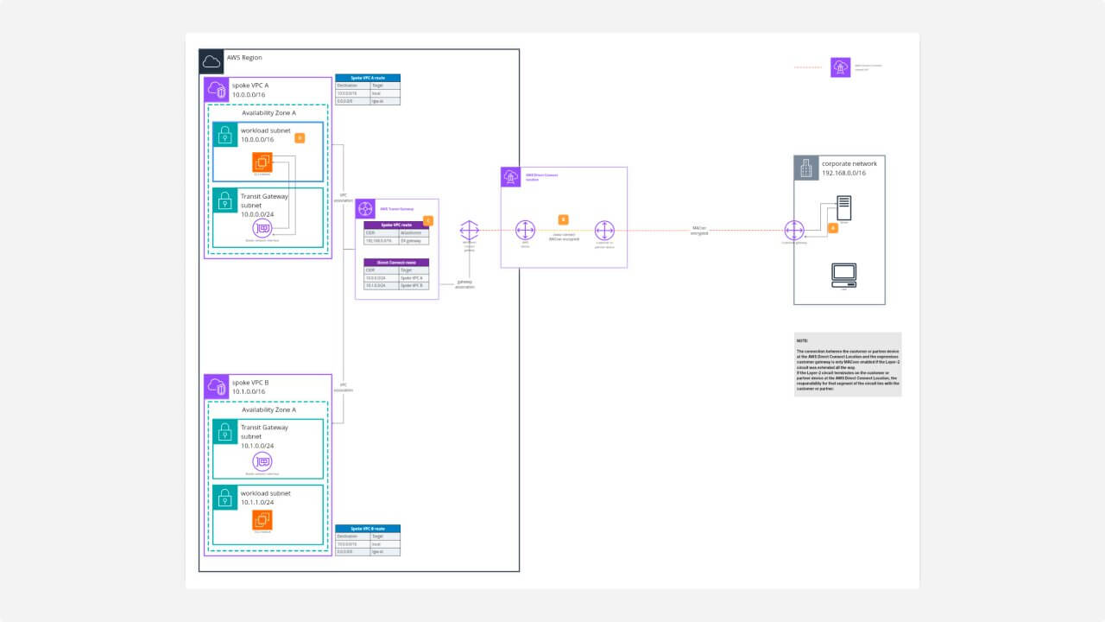Click the 'AWS Region' label
The image size is (1105, 622).
244,58
